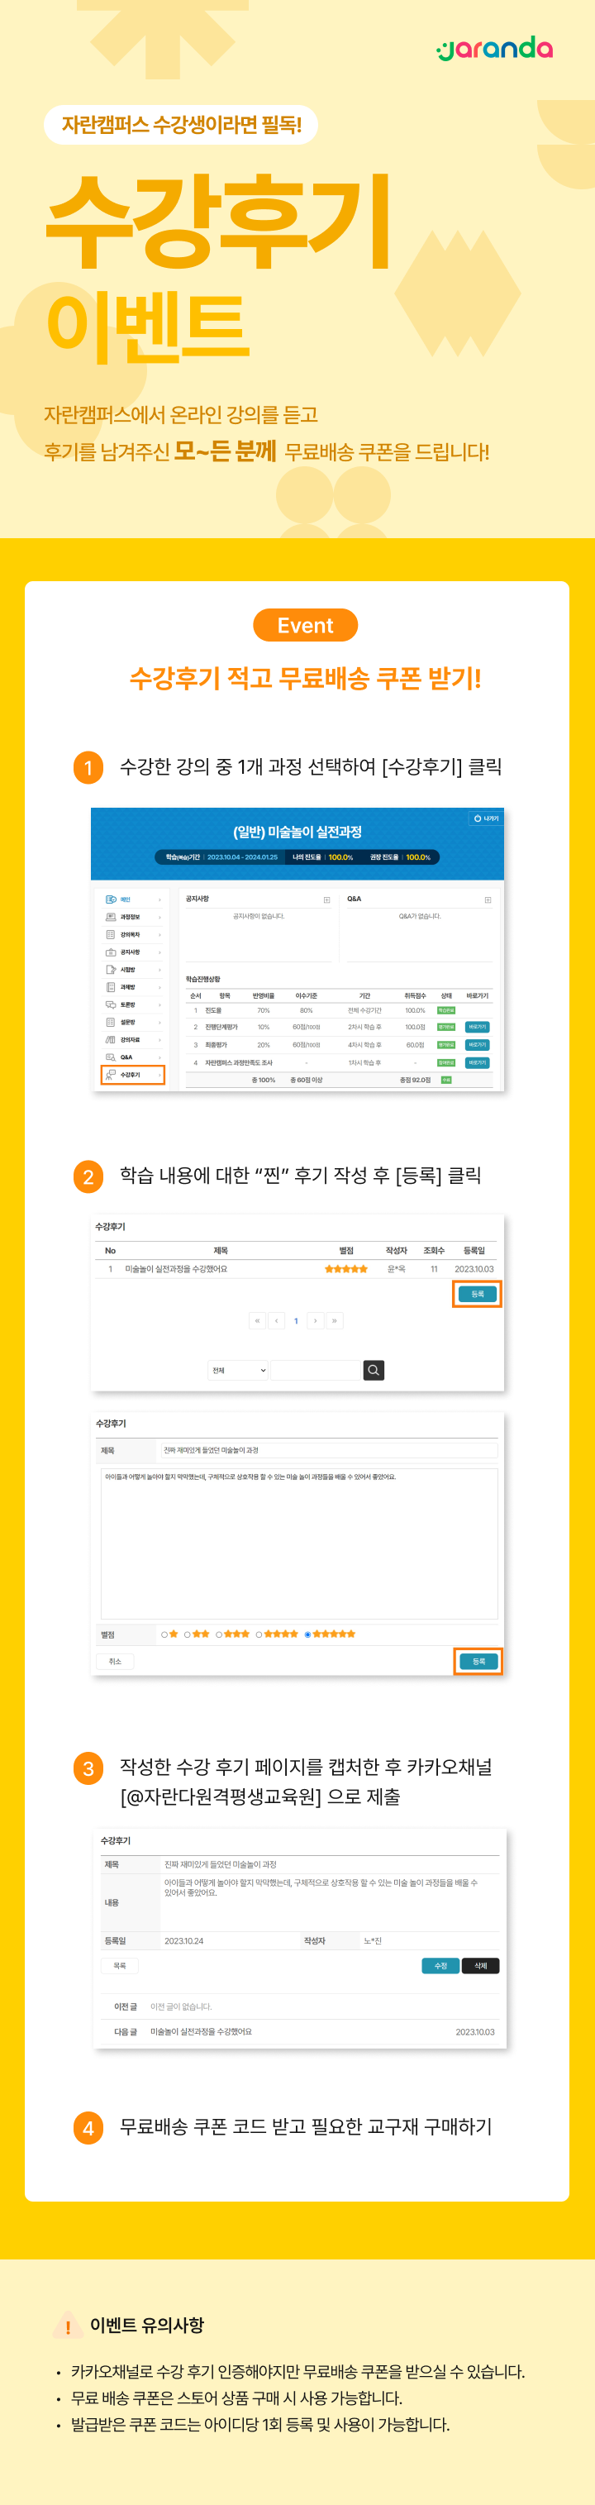This screenshot has width=595, height=2505.
Task: Open the 메인 sidebar menu icon
Action: (111, 899)
